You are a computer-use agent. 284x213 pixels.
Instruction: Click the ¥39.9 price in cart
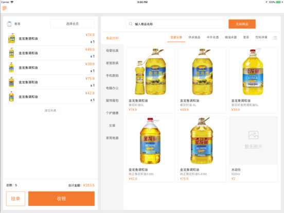[x=90, y=64]
